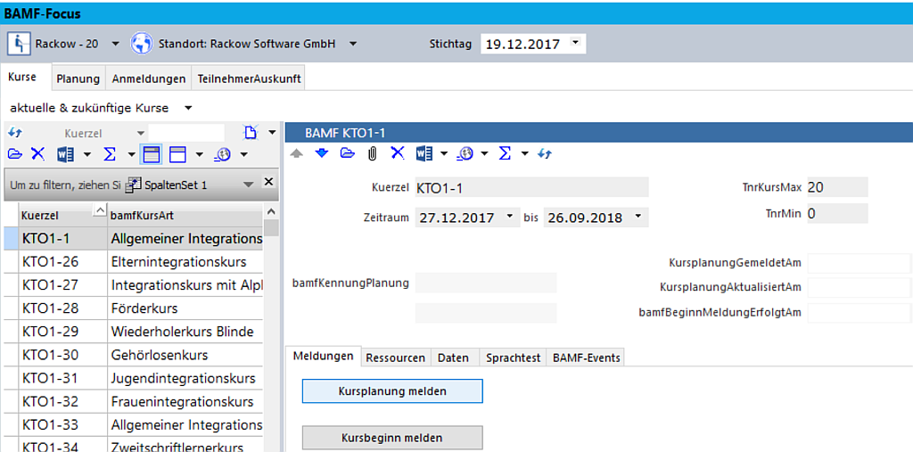Viewport: 913px width, 452px height.
Task: Open the Standort Rackow Software GmbH dropdown
Action: (x=353, y=45)
